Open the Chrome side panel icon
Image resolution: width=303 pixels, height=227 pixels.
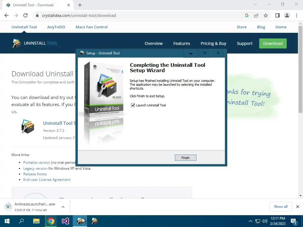click(x=278, y=15)
